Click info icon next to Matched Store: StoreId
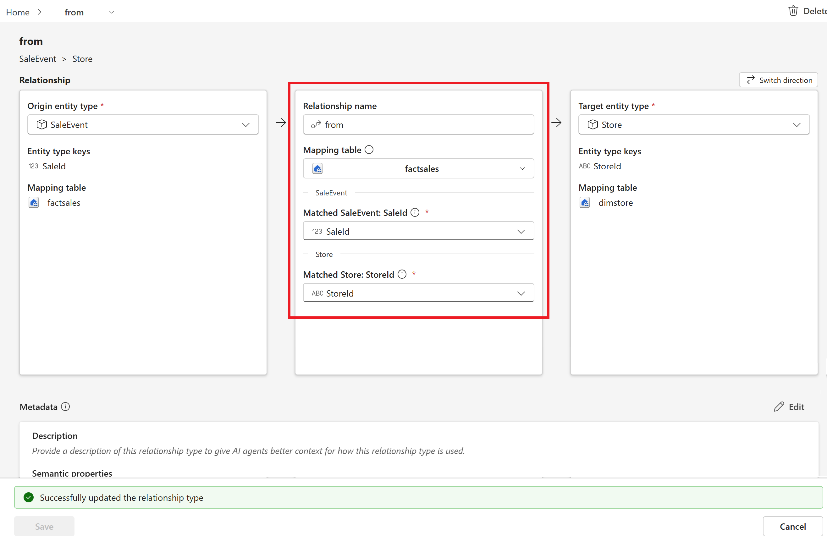 [x=402, y=274]
